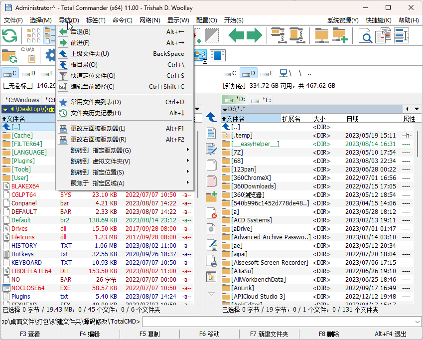
Task: Select drive D in the right panel
Action: (x=249, y=73)
